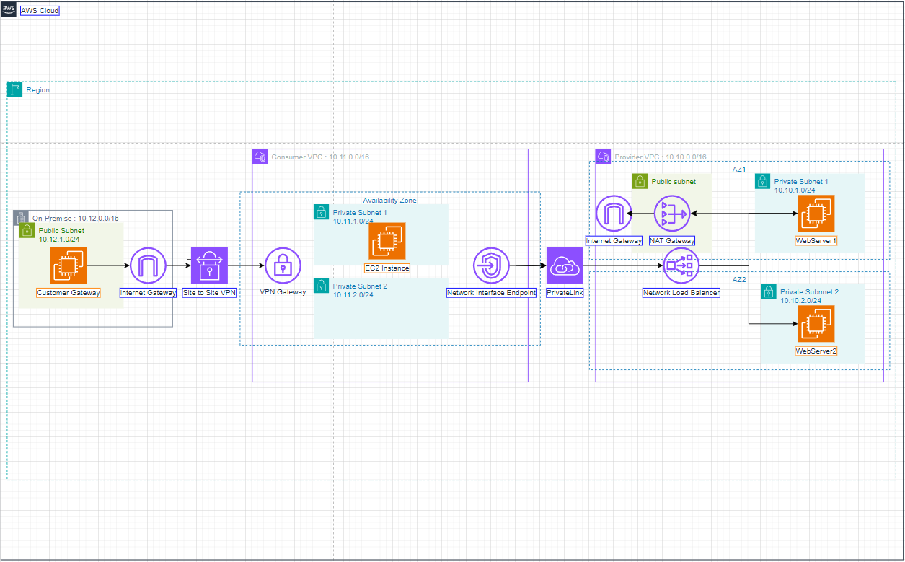Select the Region label text
The image size is (905, 562).
click(x=38, y=90)
